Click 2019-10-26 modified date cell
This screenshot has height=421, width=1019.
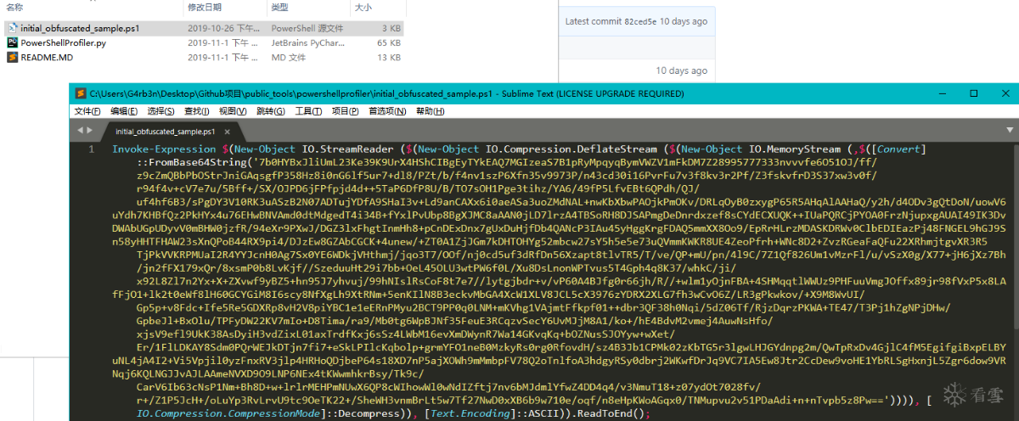point(222,28)
